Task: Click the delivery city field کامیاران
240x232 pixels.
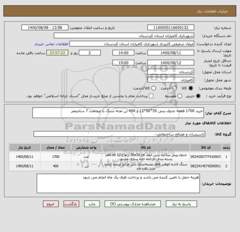Action: (171, 80)
